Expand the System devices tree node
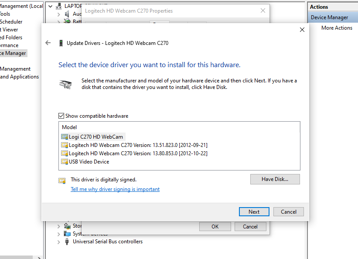This screenshot has width=358, height=259. click(59, 234)
